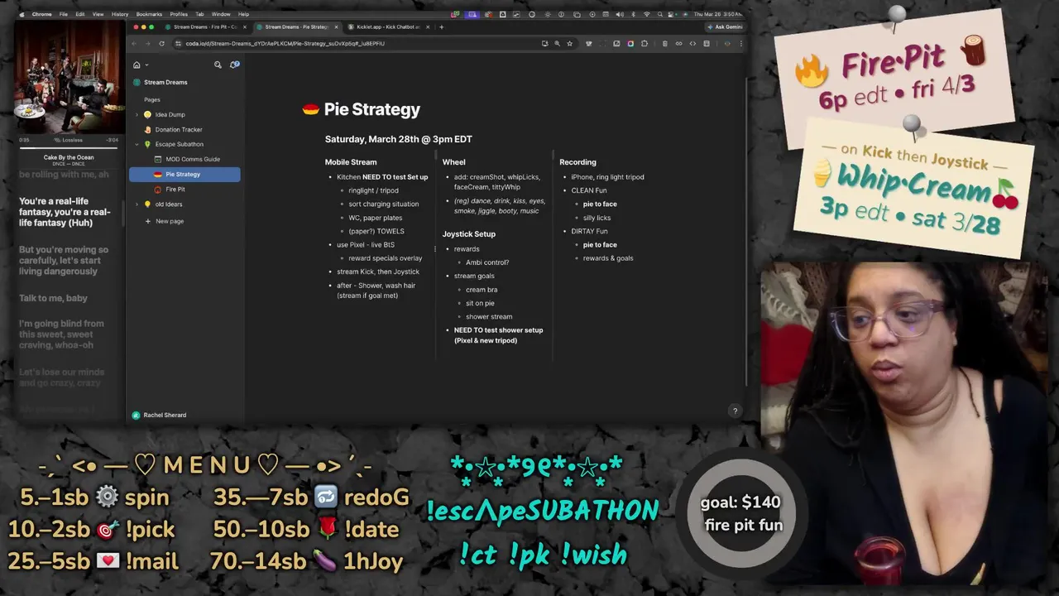Open Rachel Sherard account at sidebar bottom
Image resolution: width=1059 pixels, height=596 pixels.
[x=159, y=415]
